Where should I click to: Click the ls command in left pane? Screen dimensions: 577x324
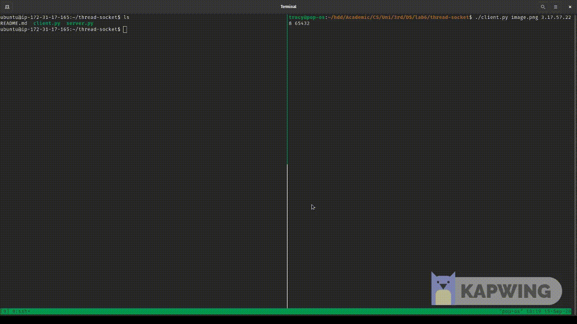127,18
